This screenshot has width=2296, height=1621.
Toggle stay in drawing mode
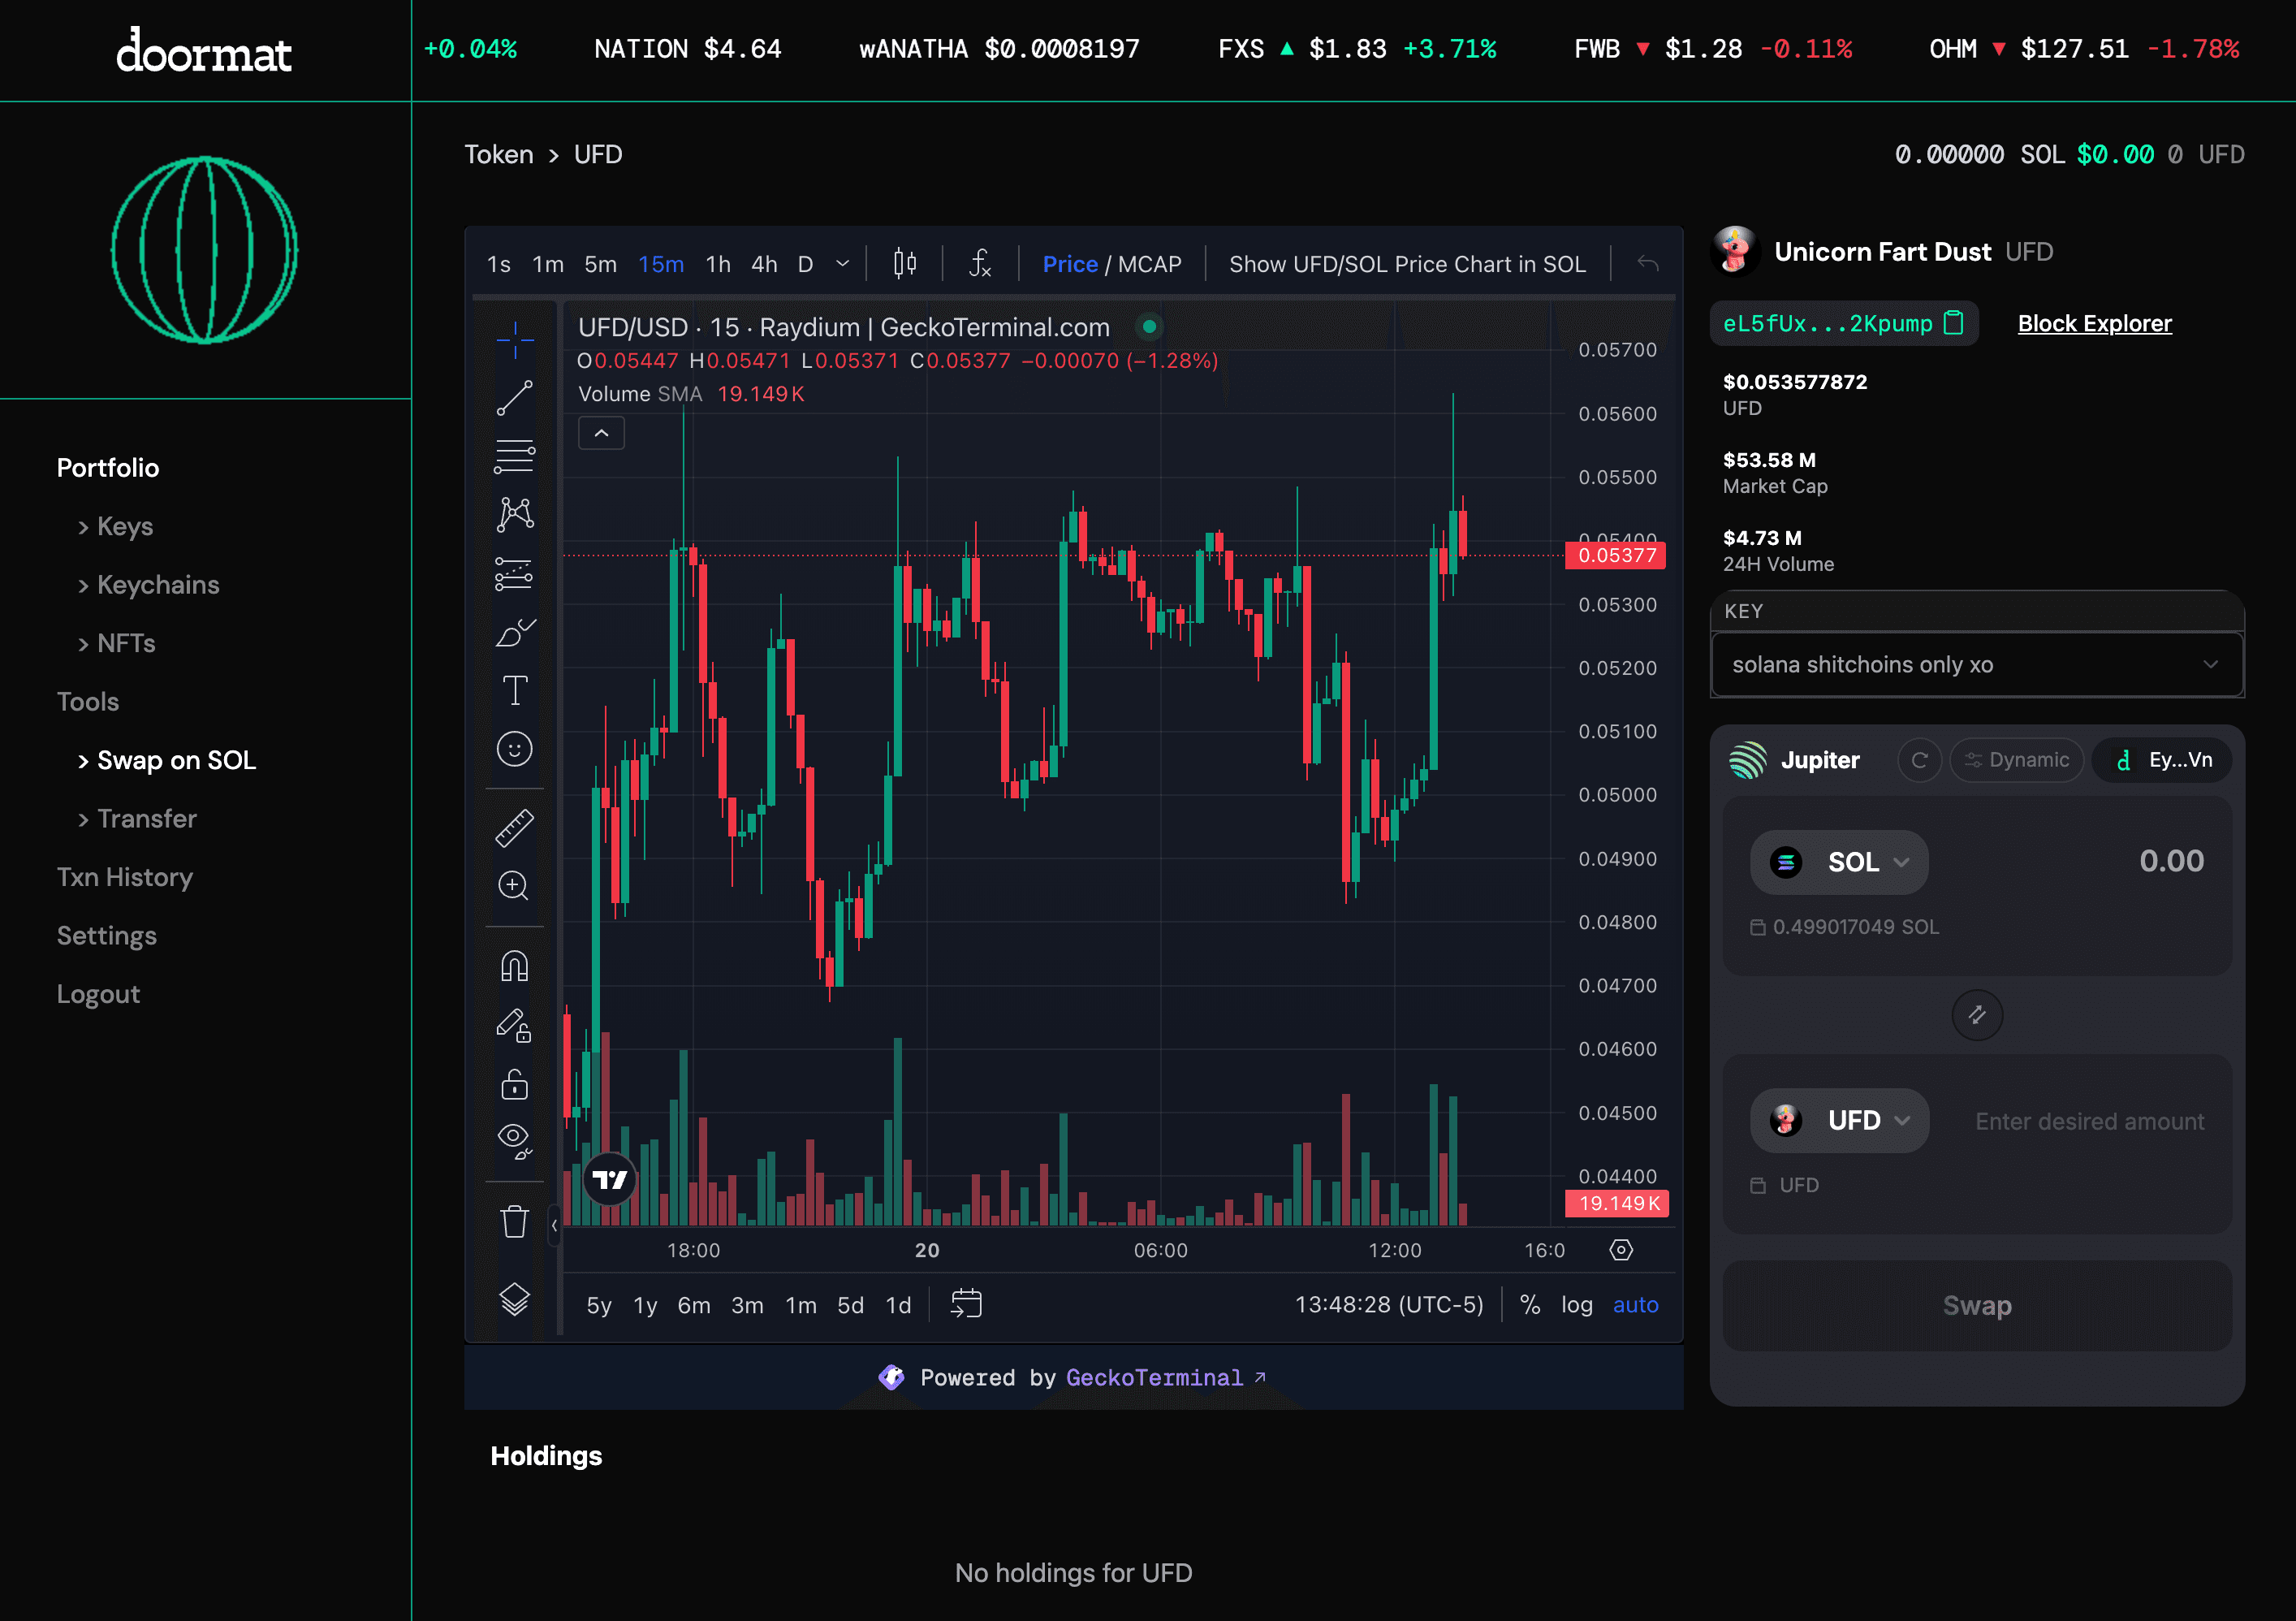(x=514, y=1026)
